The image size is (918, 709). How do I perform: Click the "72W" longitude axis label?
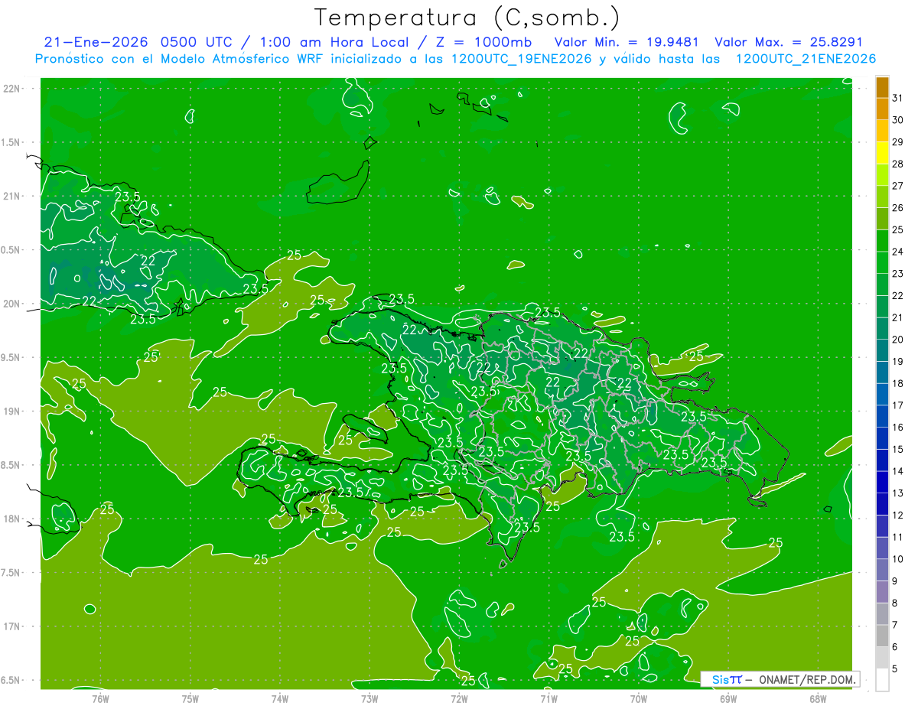point(459,699)
